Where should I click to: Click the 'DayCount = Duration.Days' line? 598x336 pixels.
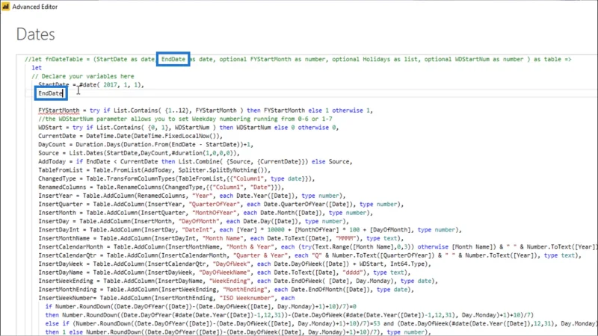(146, 144)
